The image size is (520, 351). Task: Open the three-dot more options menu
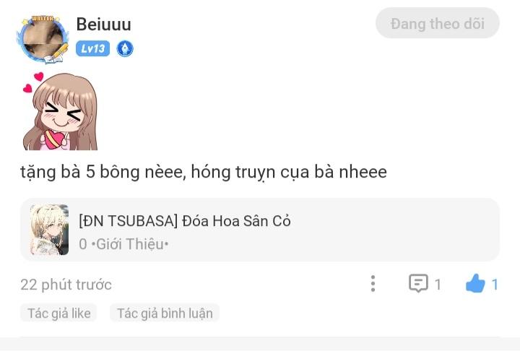point(373,284)
